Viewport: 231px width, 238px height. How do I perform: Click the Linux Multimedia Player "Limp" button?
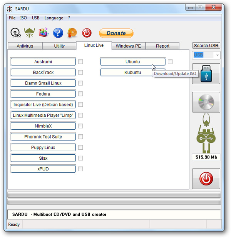tap(43, 115)
